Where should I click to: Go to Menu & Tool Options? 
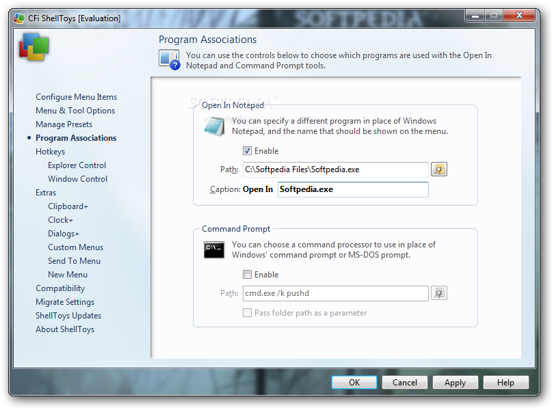click(x=75, y=111)
